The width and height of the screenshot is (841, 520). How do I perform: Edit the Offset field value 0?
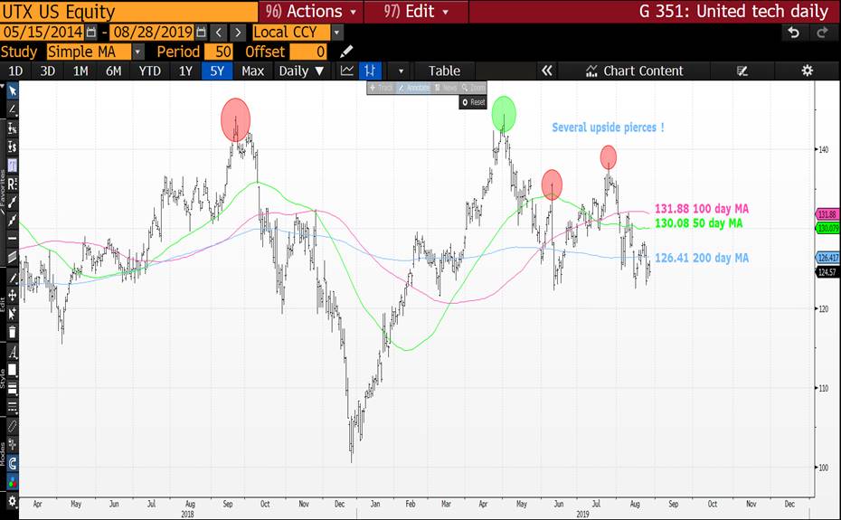pos(308,52)
